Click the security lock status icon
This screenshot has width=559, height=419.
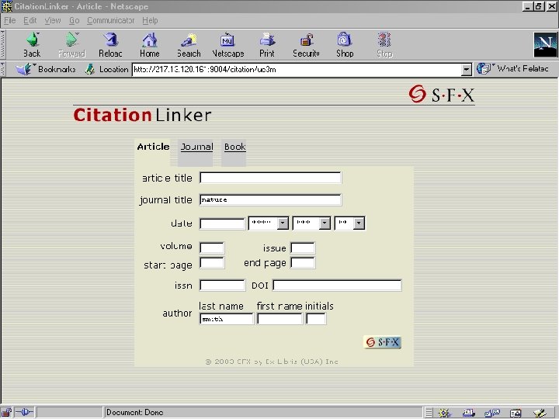(6, 413)
